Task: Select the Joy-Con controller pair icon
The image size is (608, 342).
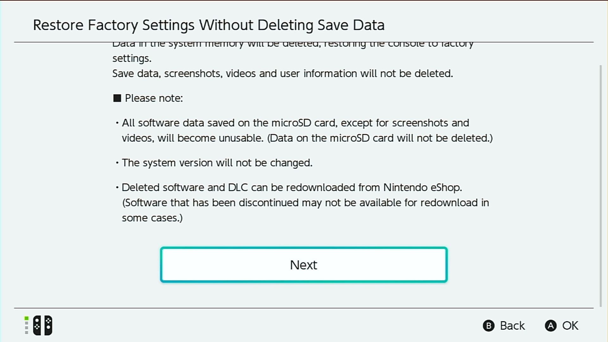Action: [43, 325]
